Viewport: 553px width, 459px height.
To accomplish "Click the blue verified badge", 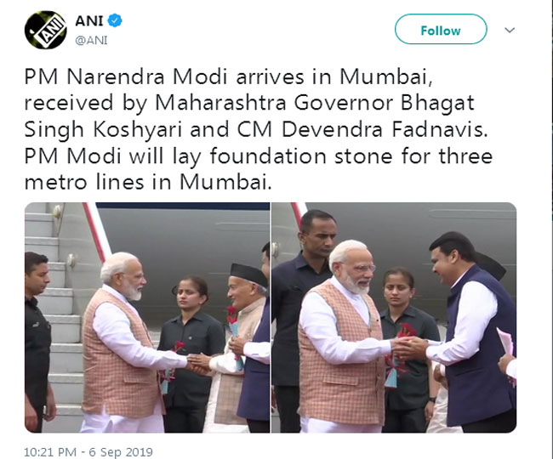I will 115,20.
